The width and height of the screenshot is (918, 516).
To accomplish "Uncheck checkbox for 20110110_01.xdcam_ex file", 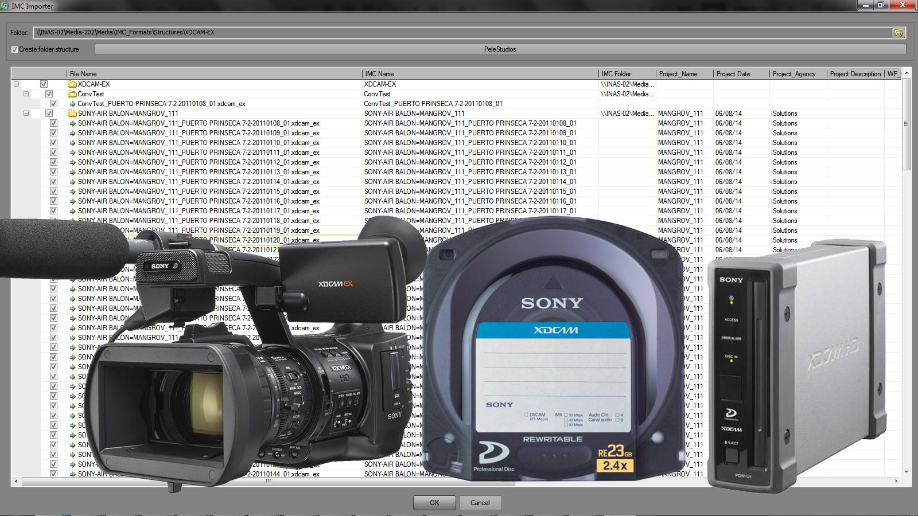I will pos(53,143).
